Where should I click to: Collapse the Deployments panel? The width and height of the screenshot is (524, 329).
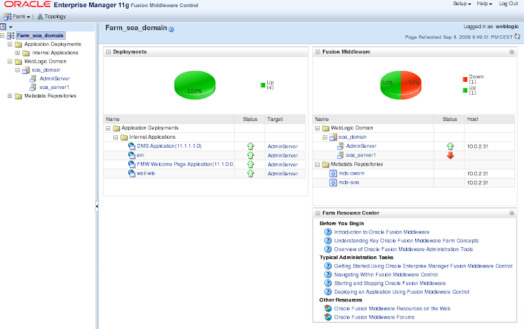[109, 51]
